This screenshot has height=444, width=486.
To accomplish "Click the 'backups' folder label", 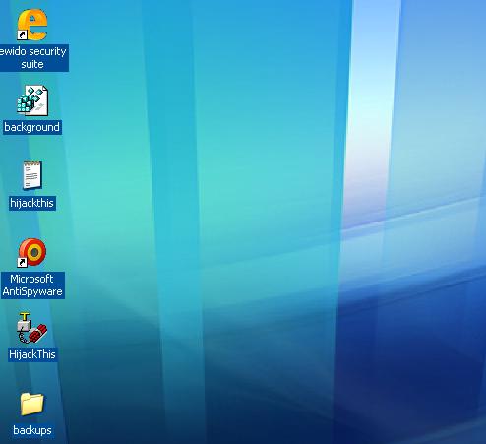I will tap(32, 430).
